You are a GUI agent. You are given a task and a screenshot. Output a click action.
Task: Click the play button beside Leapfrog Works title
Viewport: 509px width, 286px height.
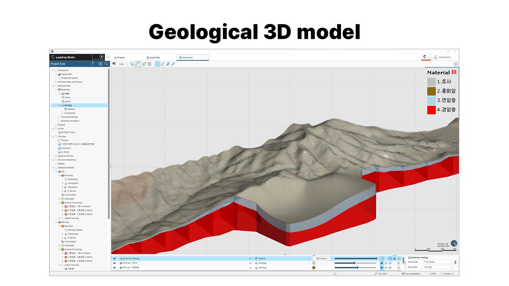(x=101, y=57)
